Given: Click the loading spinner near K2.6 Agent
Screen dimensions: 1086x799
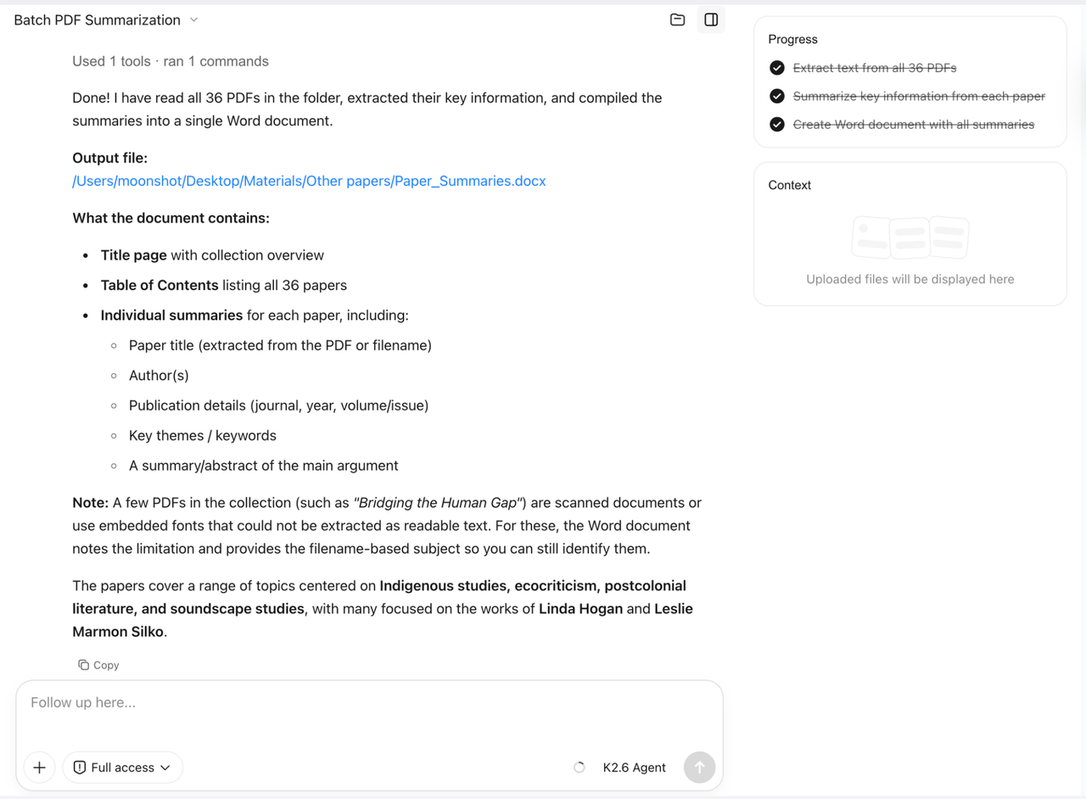Looking at the screenshot, I should point(579,768).
